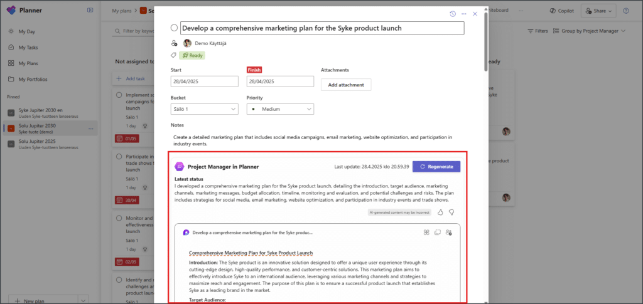The width and height of the screenshot is (643, 304).
Task: Click the assign people icon
Action: (x=174, y=43)
